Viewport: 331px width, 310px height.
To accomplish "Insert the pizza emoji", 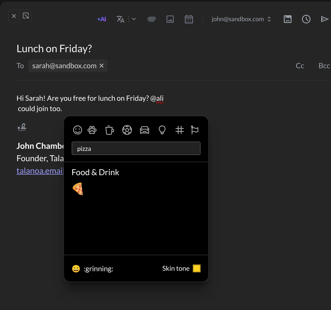I will pyautogui.click(x=78, y=189).
